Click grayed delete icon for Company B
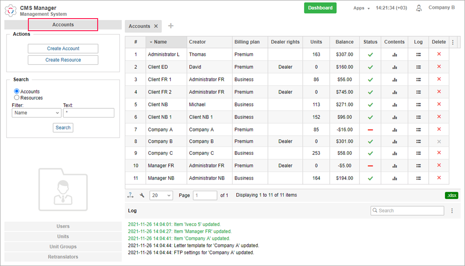 coord(439,141)
